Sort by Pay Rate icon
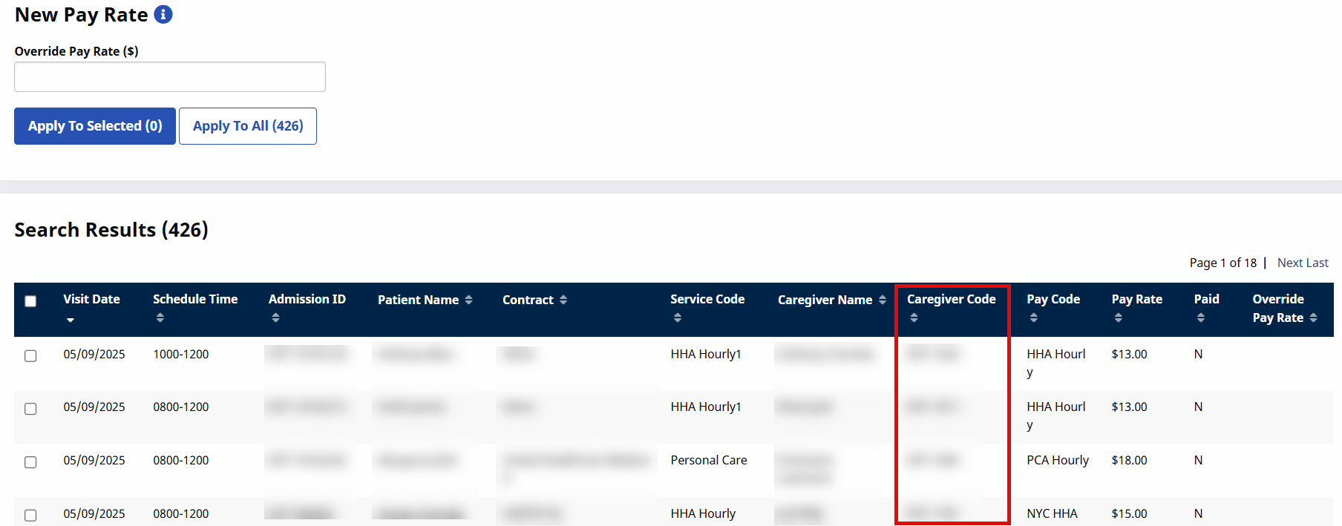The width and height of the screenshot is (1342, 526). click(1118, 318)
